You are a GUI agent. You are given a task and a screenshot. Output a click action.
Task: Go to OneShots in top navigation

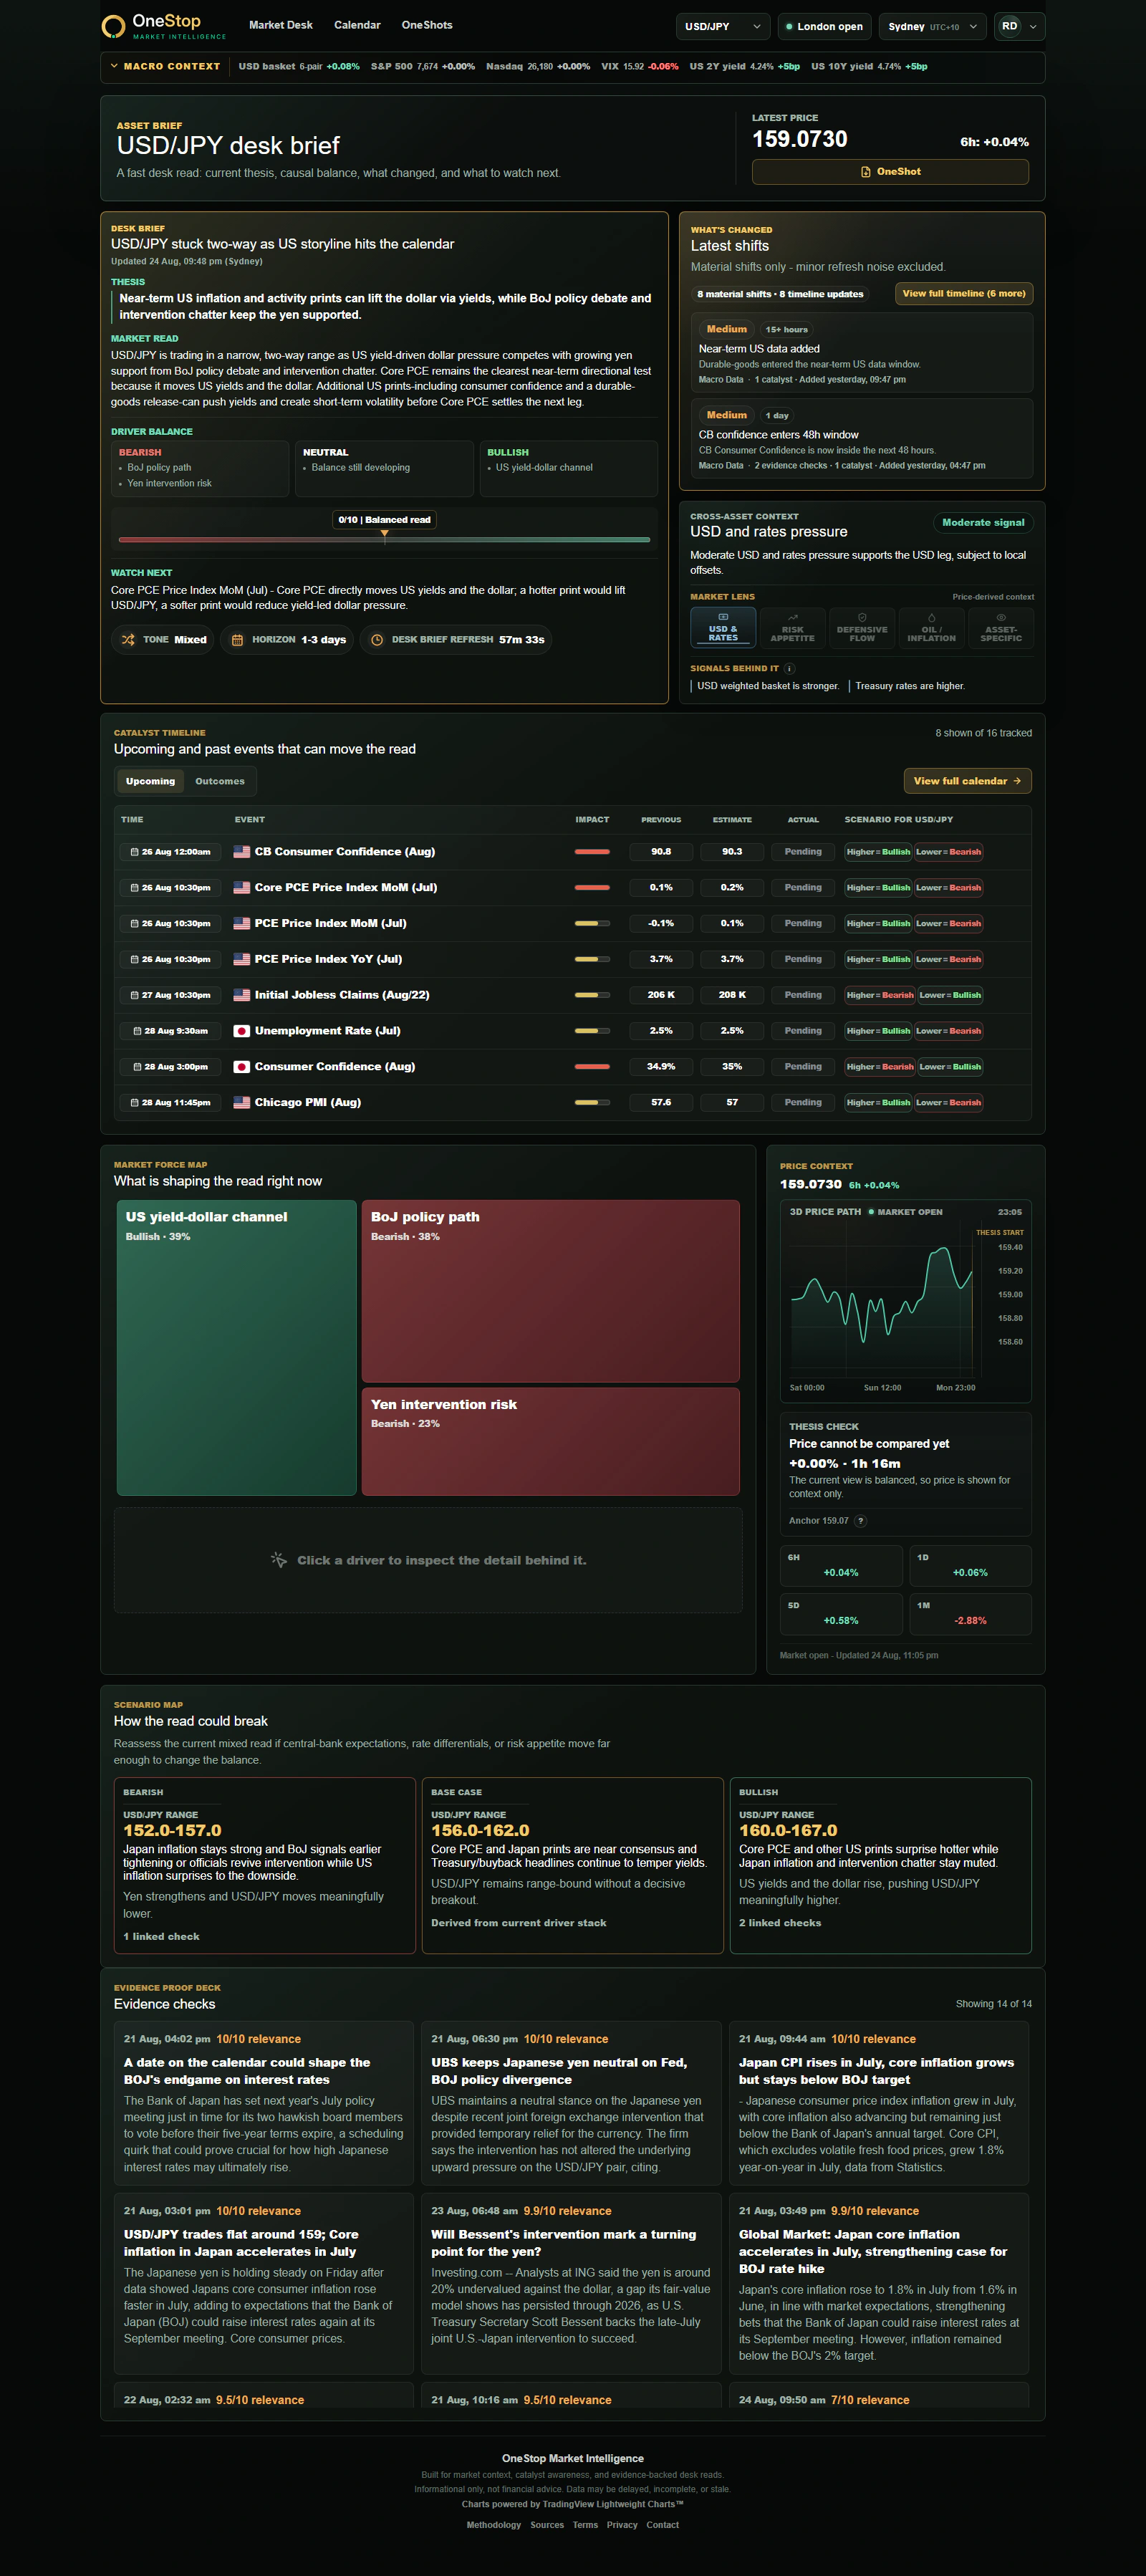point(427,25)
